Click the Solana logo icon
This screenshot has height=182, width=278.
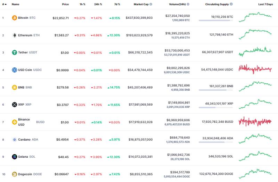(x=15, y=157)
